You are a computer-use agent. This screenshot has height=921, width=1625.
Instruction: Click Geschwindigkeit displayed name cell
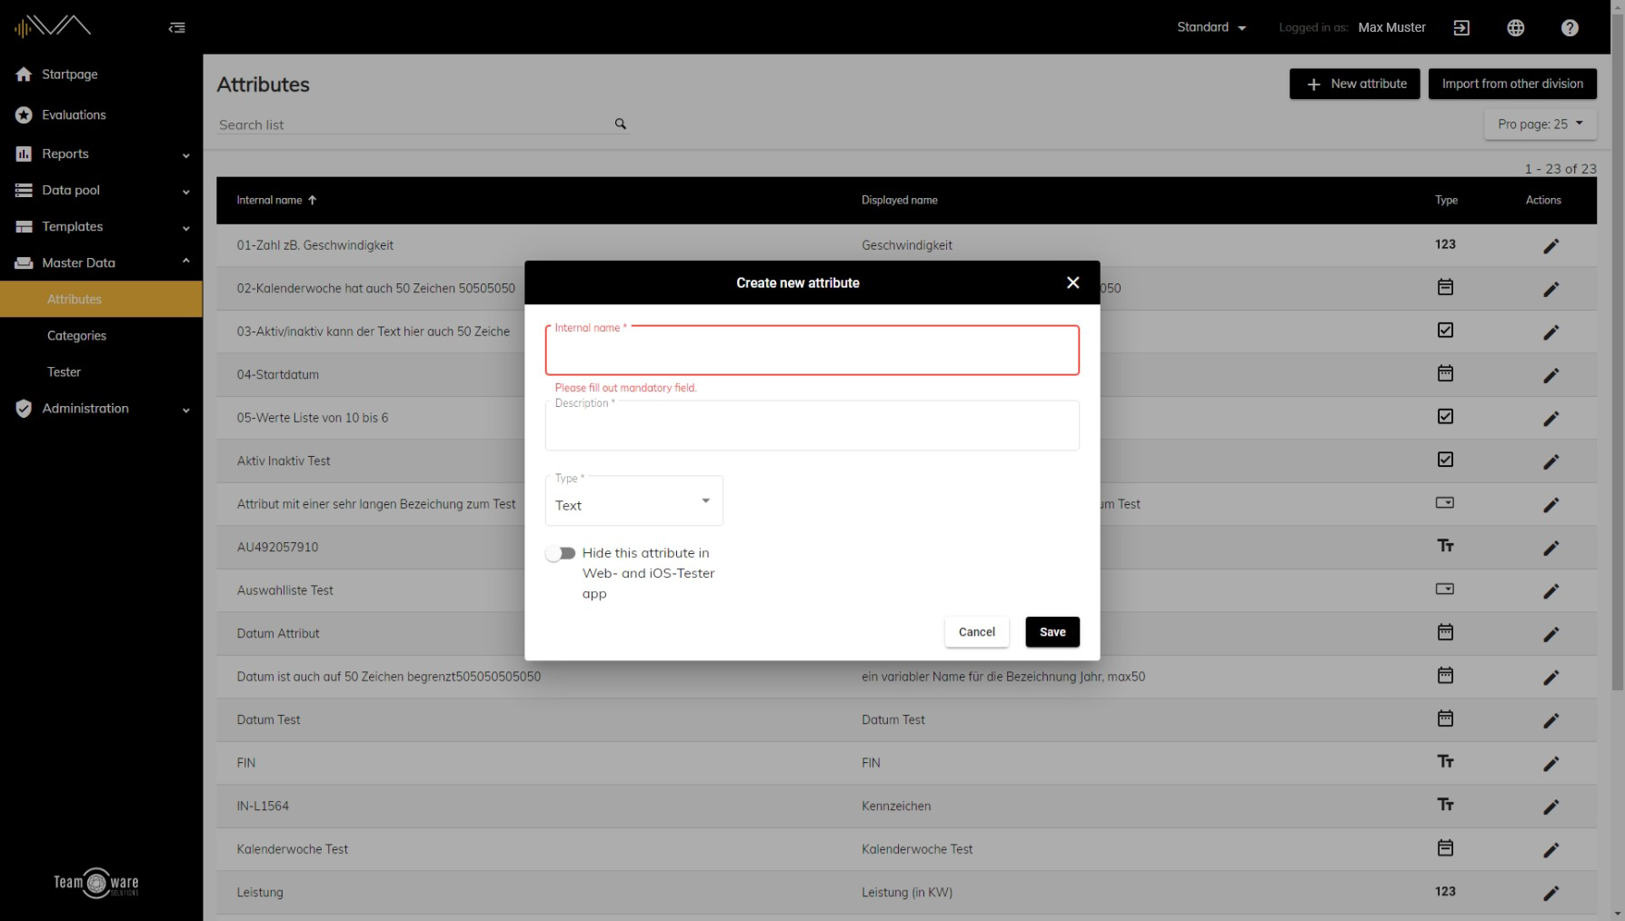(907, 245)
